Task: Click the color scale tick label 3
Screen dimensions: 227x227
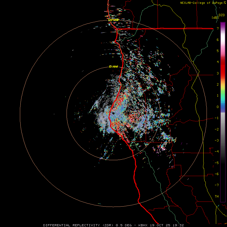Action: click(x=218, y=73)
